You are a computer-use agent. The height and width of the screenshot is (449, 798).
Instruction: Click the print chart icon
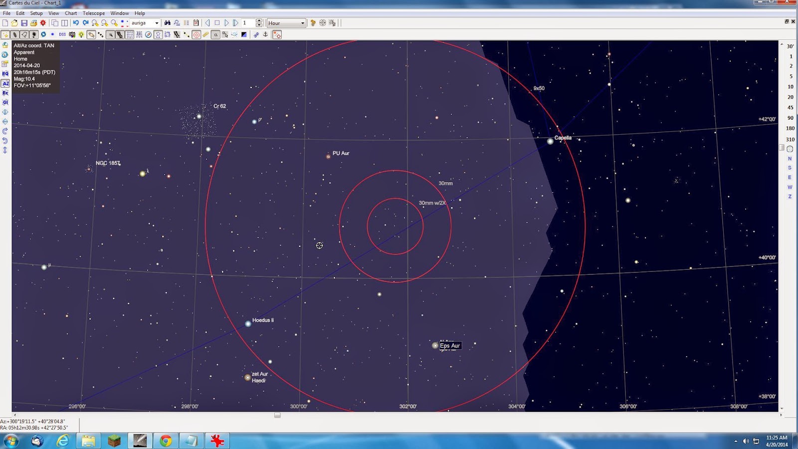(33, 23)
